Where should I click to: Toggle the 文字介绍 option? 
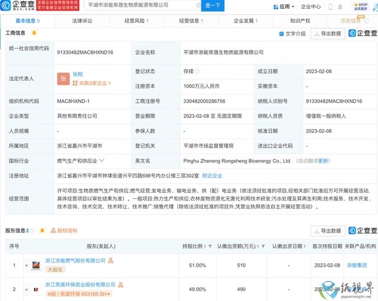point(292,34)
